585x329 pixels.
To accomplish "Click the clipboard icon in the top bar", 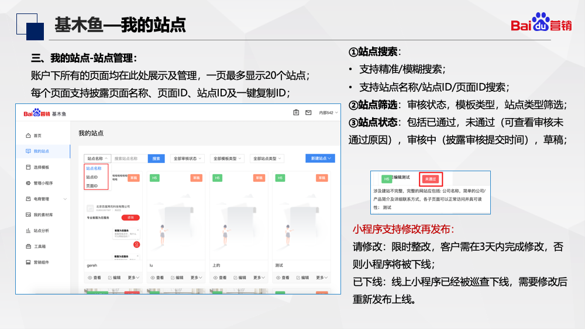I will (296, 113).
